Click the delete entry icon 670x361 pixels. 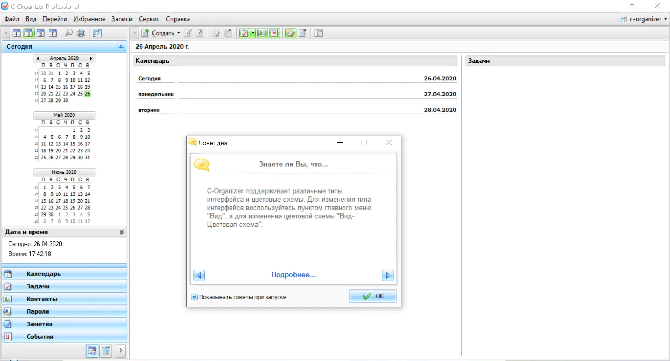pyautogui.click(x=200, y=33)
